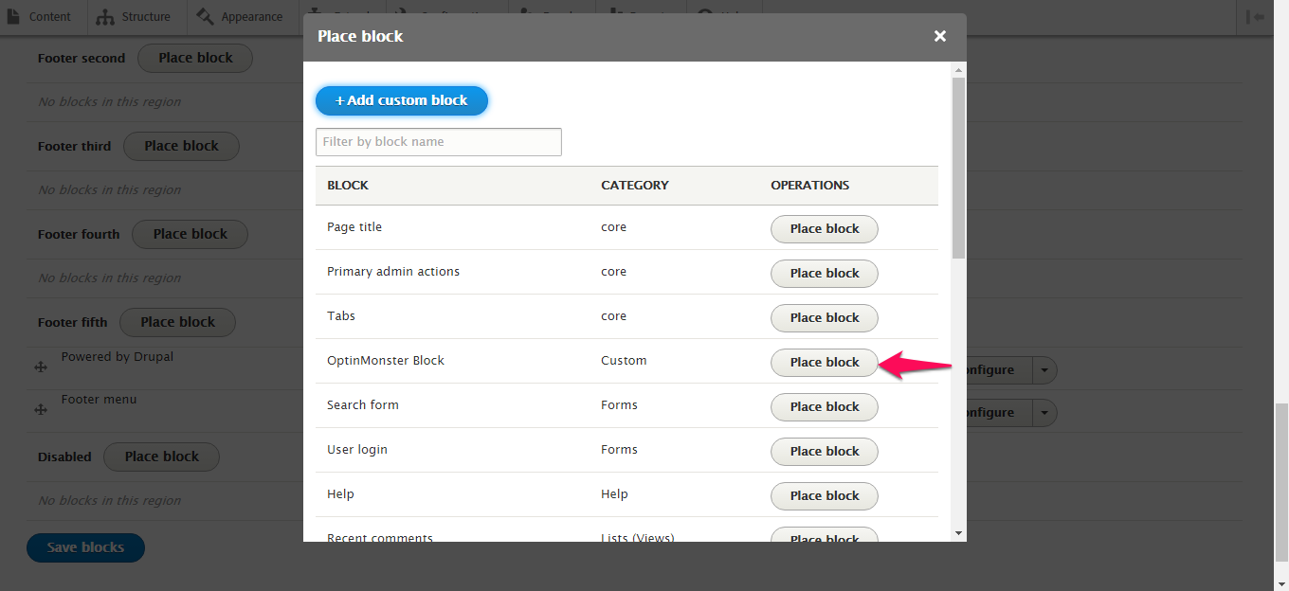Click the toolbar orientation toggle icon
The image size is (1289, 591).
point(1258,16)
